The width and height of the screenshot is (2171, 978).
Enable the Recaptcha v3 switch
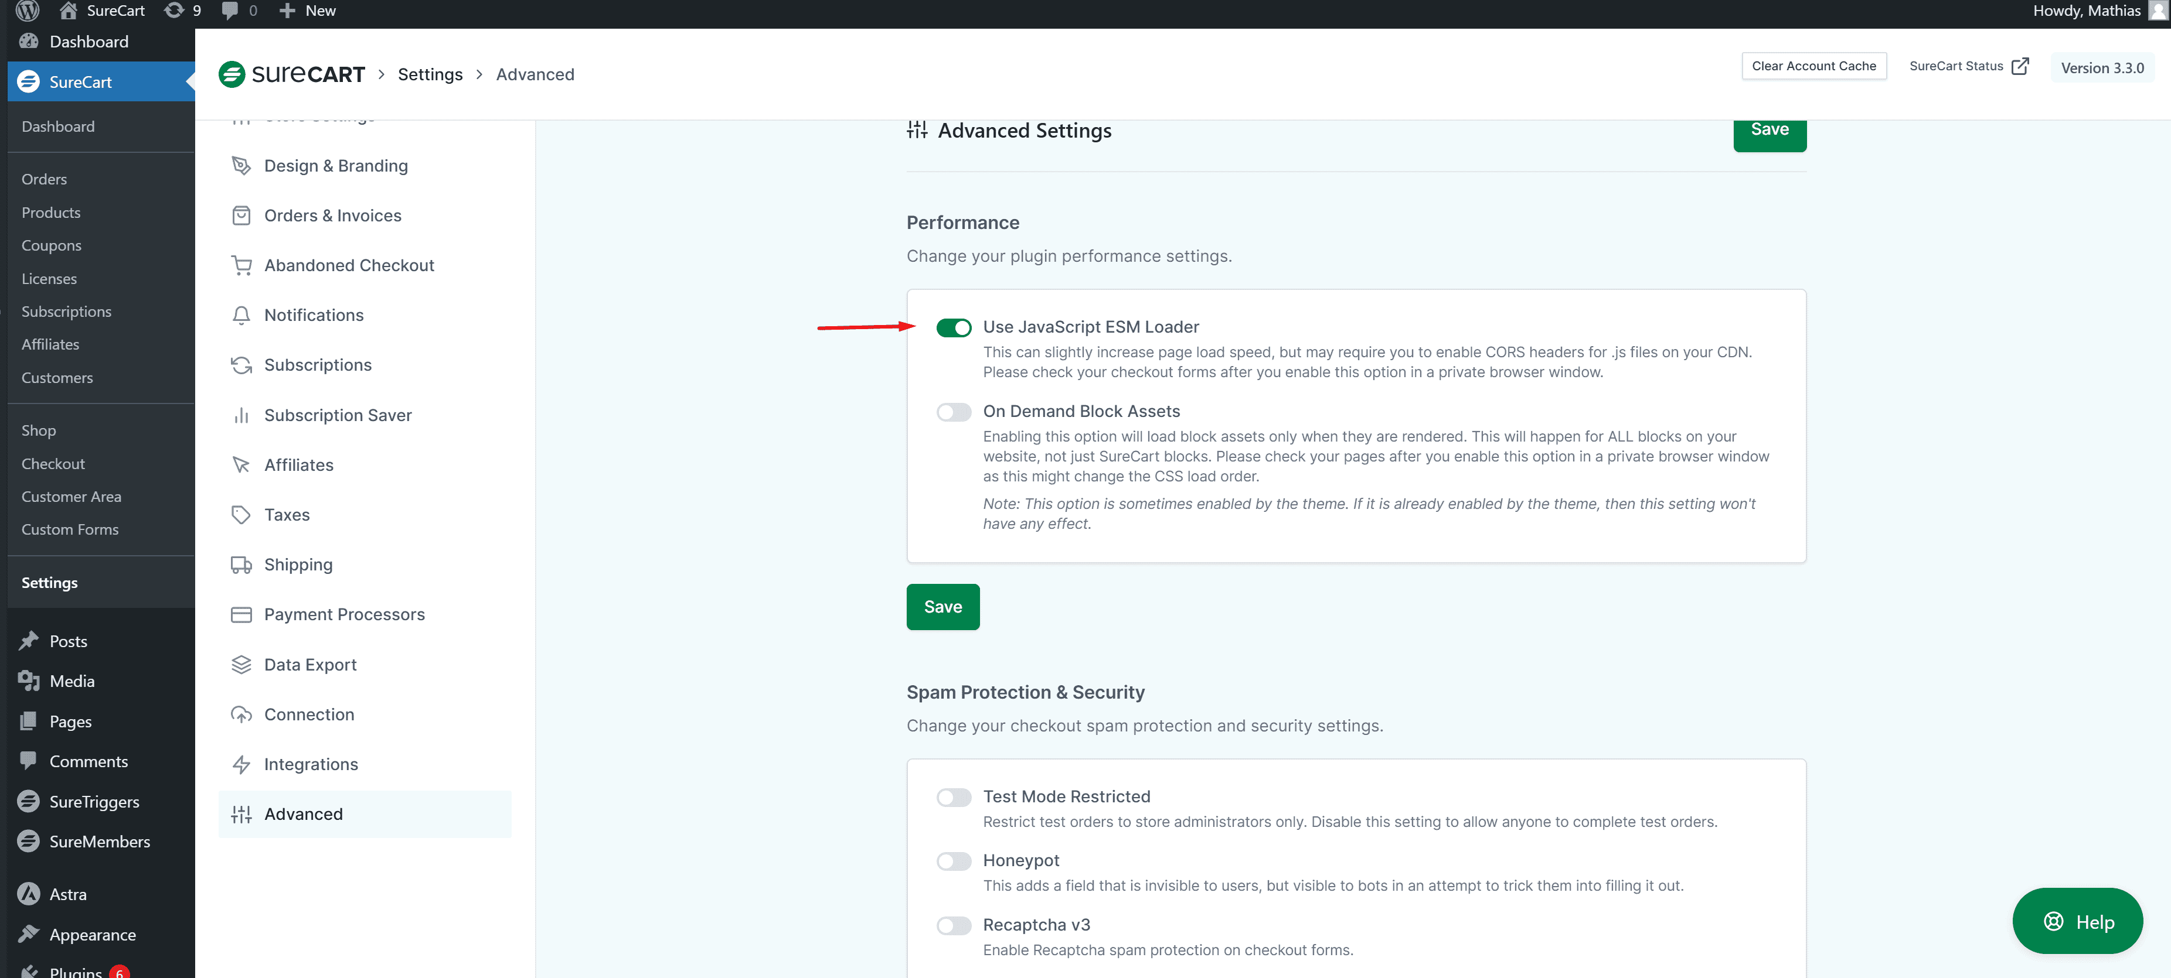point(953,925)
